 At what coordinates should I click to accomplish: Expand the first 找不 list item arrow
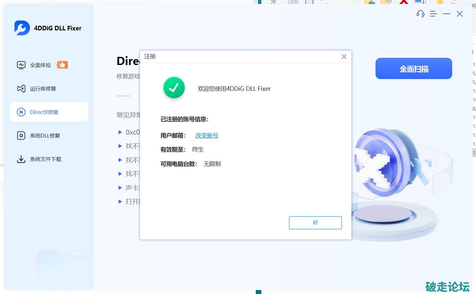point(120,146)
